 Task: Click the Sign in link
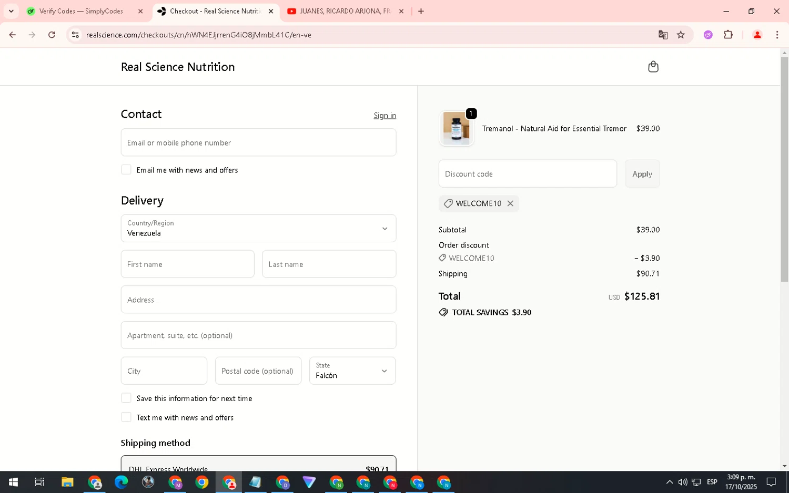pyautogui.click(x=385, y=116)
